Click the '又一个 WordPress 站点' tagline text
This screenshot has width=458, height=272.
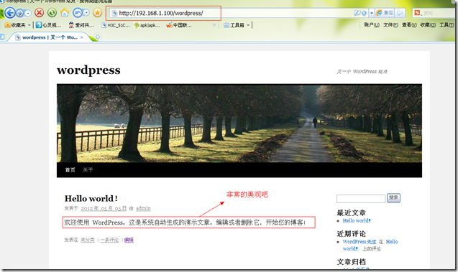(362, 72)
